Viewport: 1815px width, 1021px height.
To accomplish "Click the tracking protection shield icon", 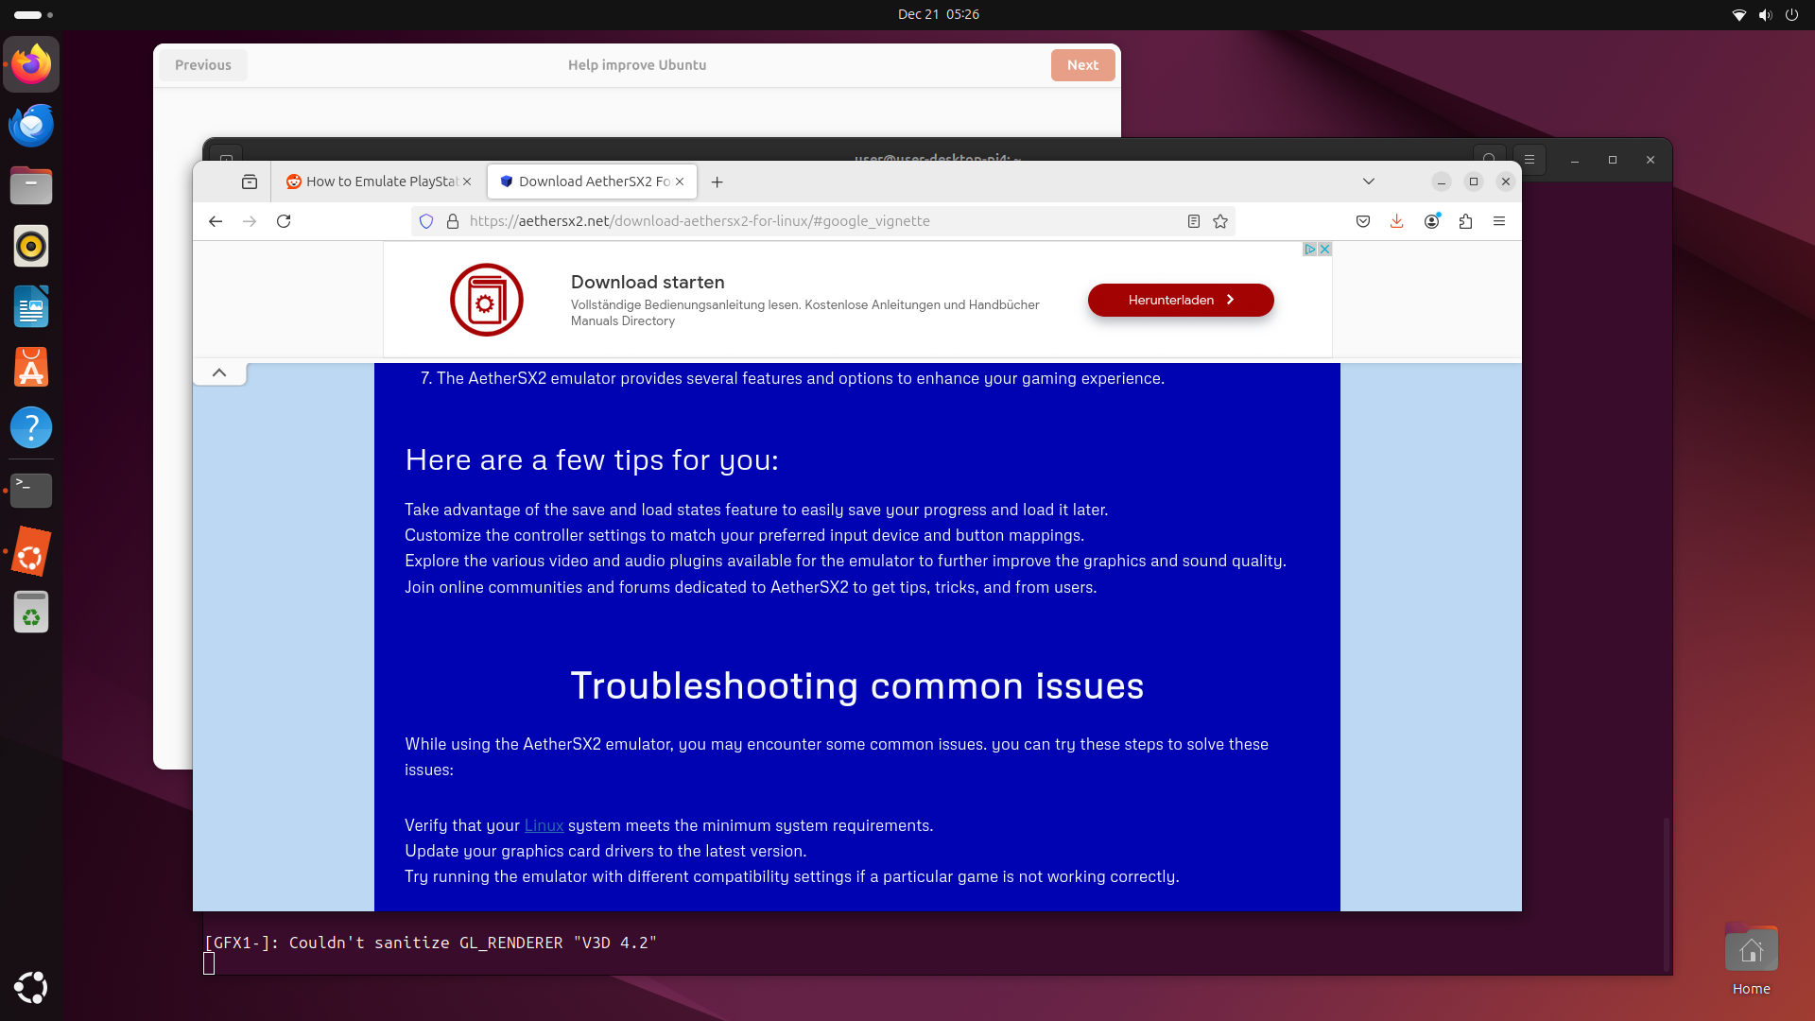I will [426, 221].
